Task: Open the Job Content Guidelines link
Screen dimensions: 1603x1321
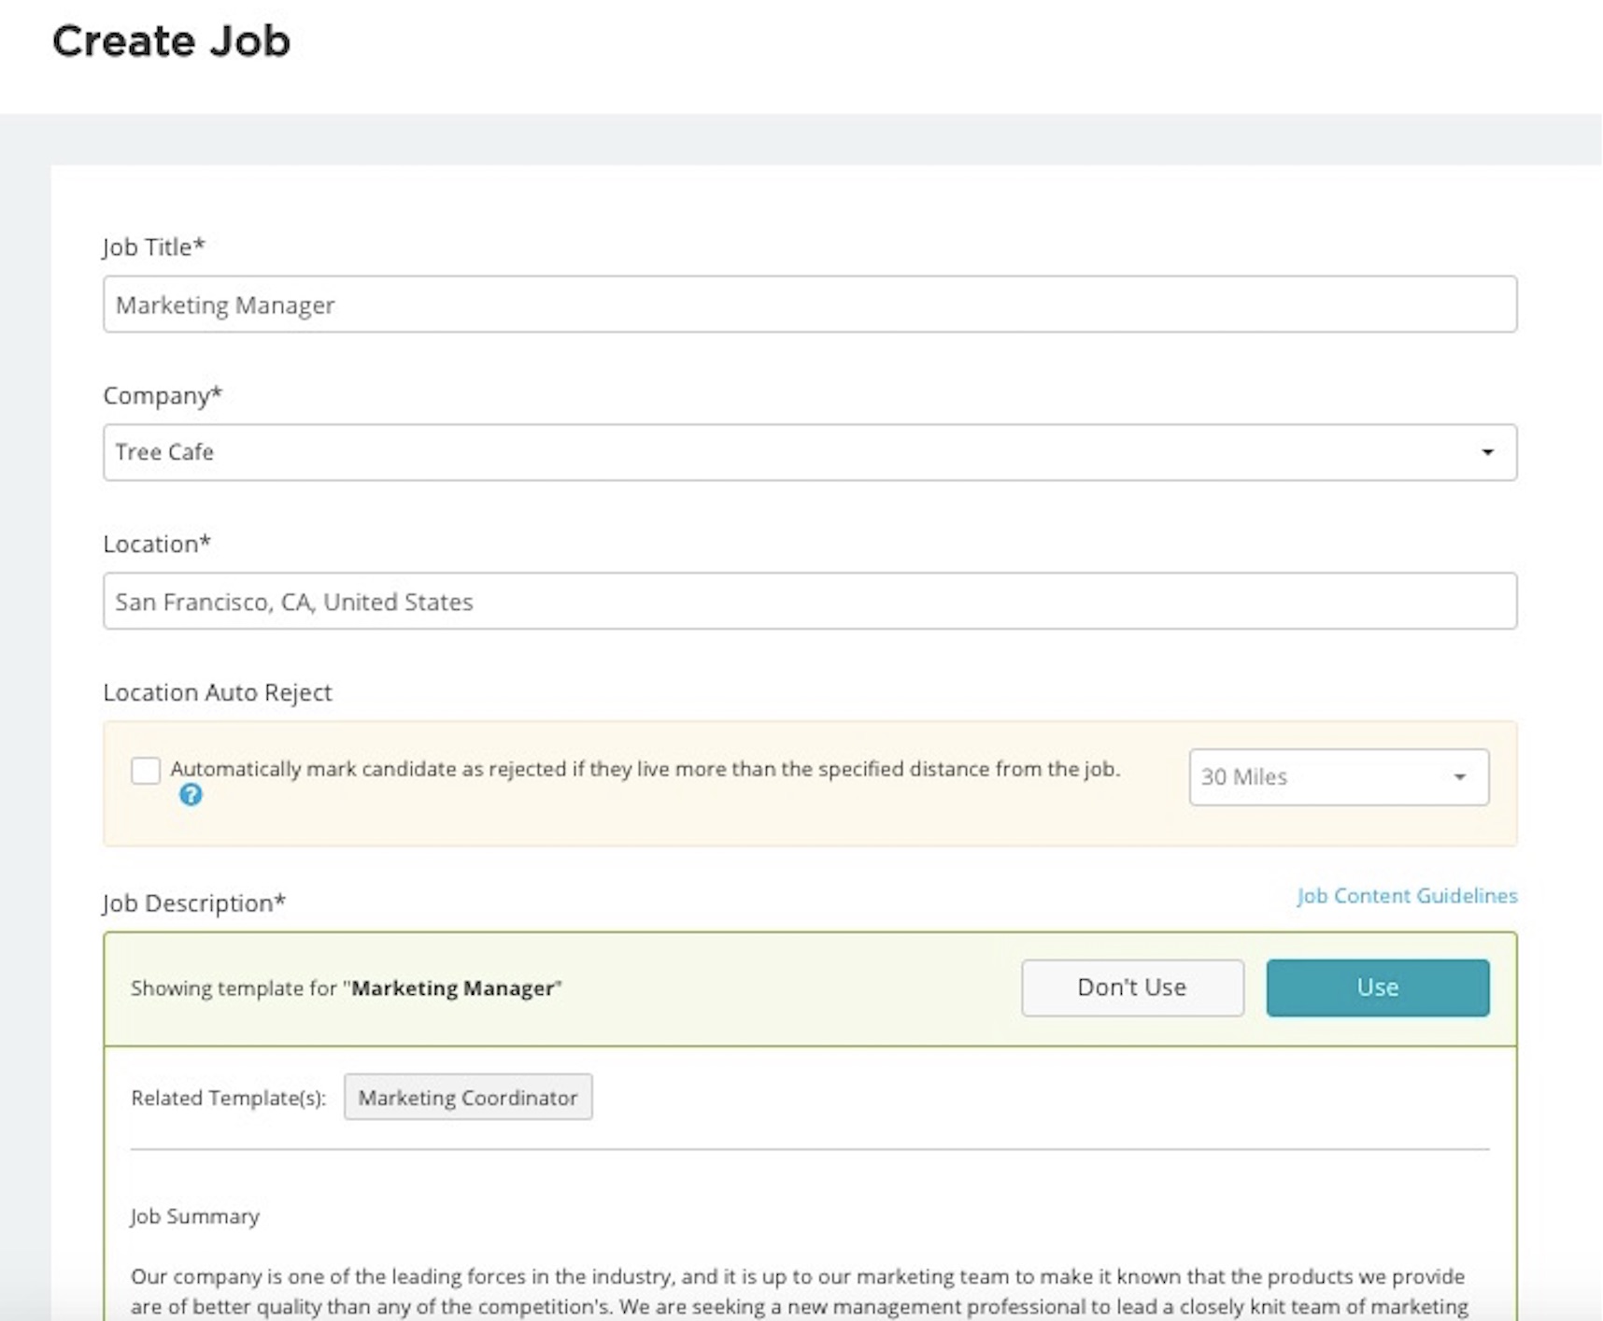Action: coord(1406,896)
